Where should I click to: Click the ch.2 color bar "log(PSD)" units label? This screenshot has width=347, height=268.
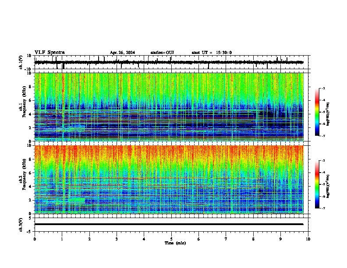point(328,186)
